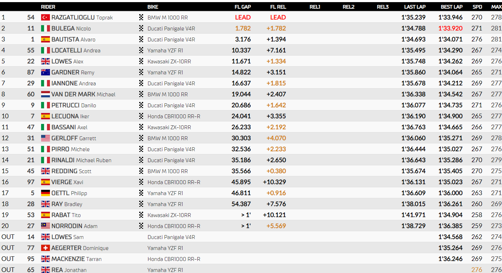The image size is (502, 273).
Task: Click the red LEAD text under FL GAP
Action: tap(243, 17)
